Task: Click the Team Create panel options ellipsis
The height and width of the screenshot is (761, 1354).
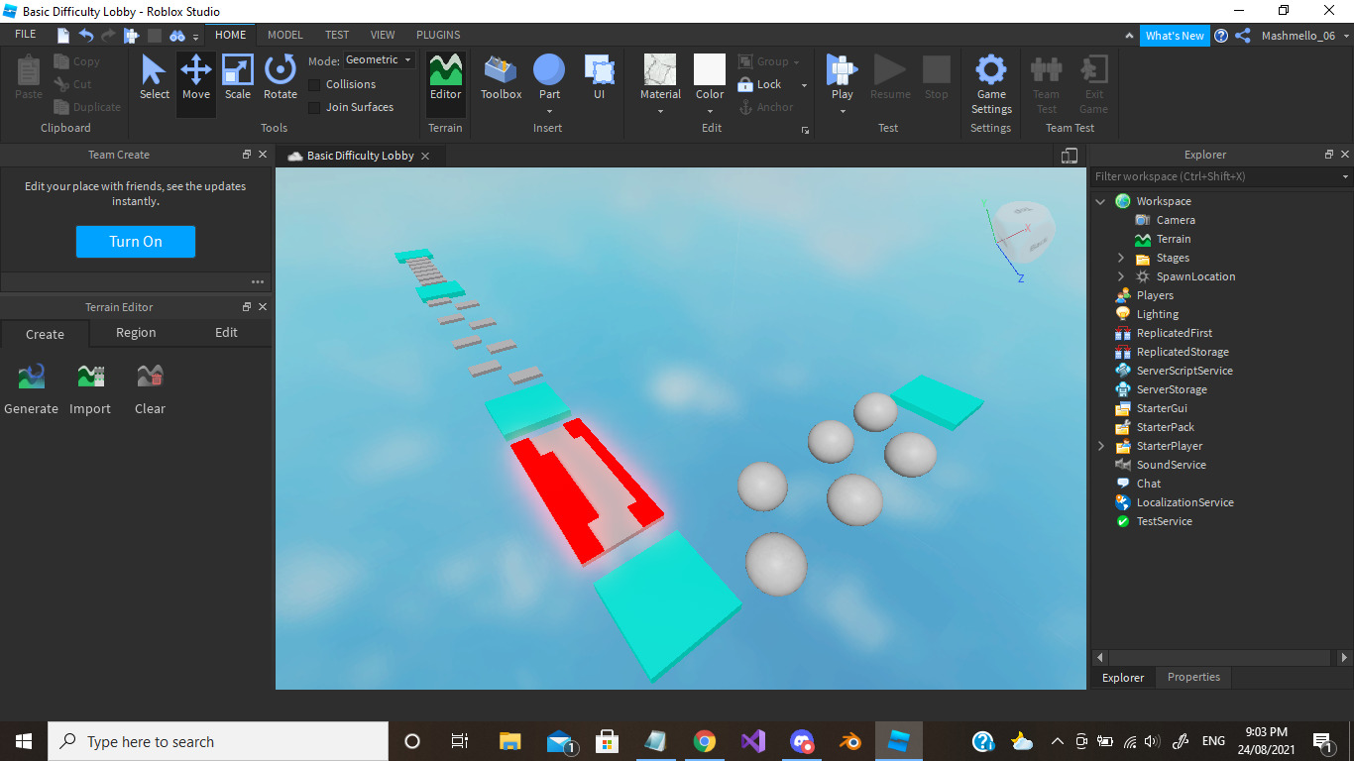Action: pyautogui.click(x=258, y=281)
